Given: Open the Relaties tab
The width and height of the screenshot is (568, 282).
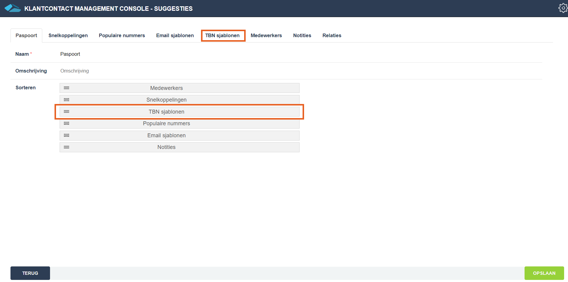Looking at the screenshot, I should [x=332, y=35].
